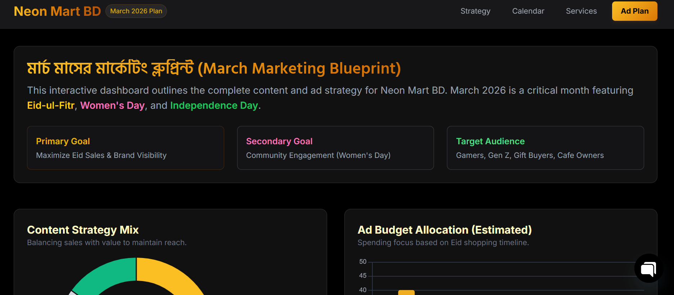Click the Neon Mart BD logo

pyautogui.click(x=57, y=11)
